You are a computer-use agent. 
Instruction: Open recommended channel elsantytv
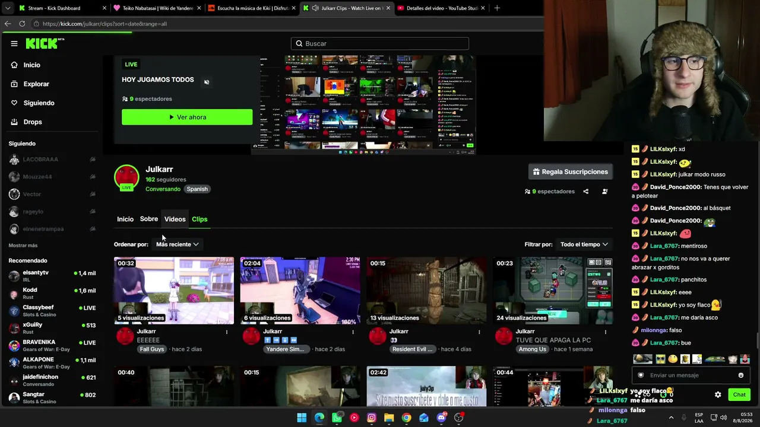tap(52, 276)
